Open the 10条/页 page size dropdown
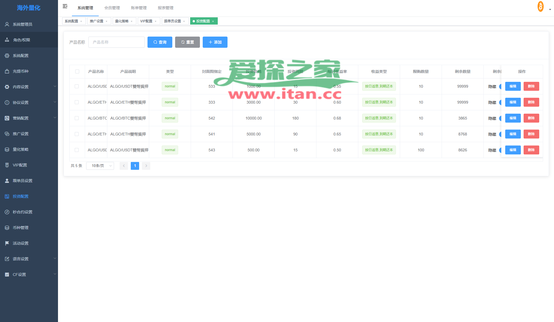This screenshot has height=322, width=554. tap(100, 166)
